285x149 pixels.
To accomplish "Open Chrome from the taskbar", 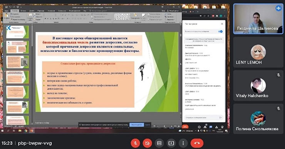I will pos(26,131).
